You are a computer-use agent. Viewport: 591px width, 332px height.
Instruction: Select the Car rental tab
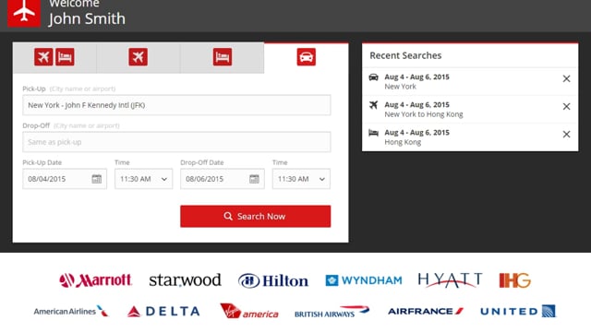point(306,57)
